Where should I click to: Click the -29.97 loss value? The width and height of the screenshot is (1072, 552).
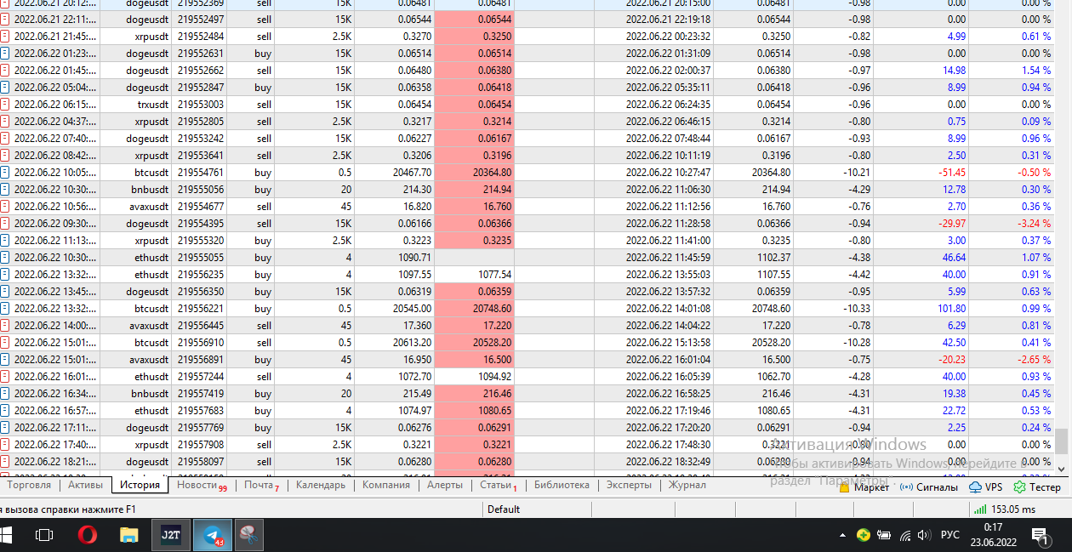point(952,224)
